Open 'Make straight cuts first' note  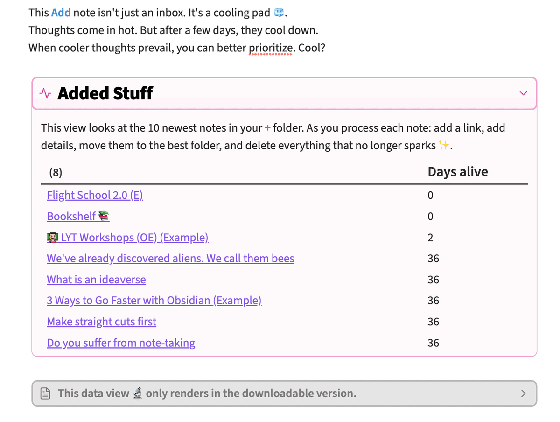(101, 322)
